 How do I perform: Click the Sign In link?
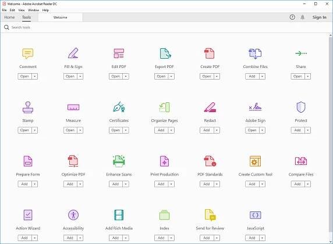[x=319, y=17]
